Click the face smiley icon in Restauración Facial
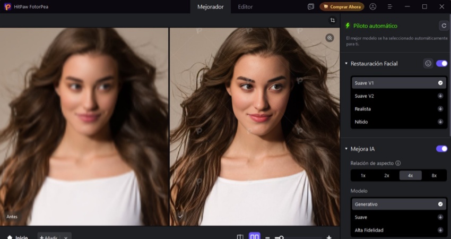 click(428, 64)
